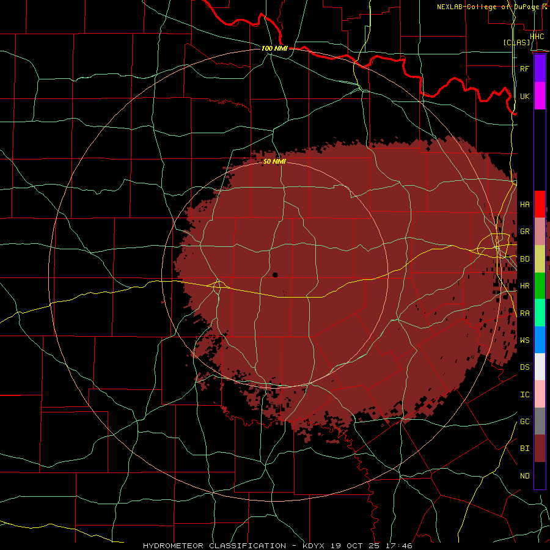Click the ND legend label
The height and width of the screenshot is (550, 550).
pos(525,476)
